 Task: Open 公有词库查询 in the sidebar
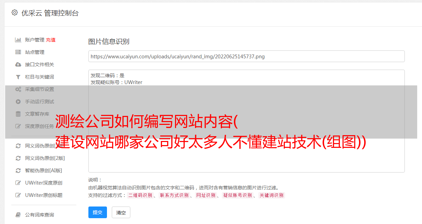click(x=40, y=215)
